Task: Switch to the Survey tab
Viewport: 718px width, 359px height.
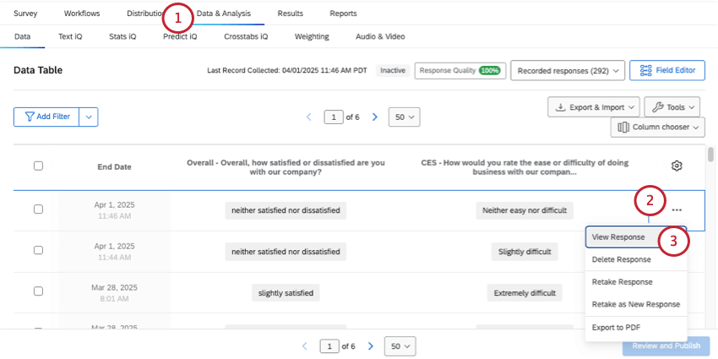Action: click(25, 14)
